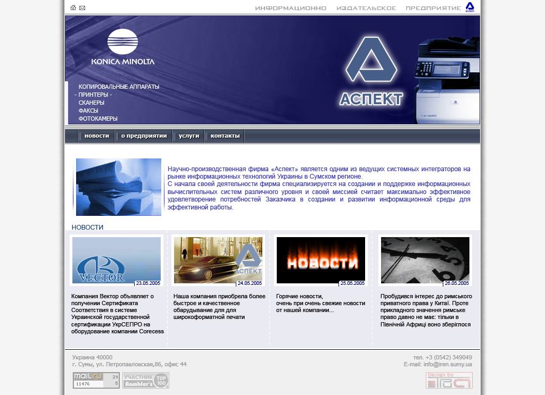Click the envelope mail icon

(82, 7)
